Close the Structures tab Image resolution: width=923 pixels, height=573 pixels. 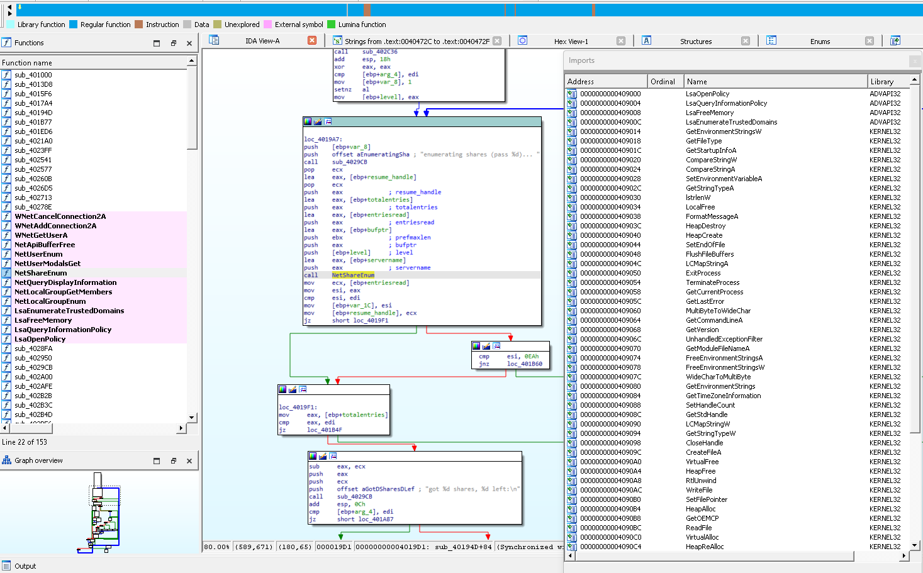click(x=746, y=41)
